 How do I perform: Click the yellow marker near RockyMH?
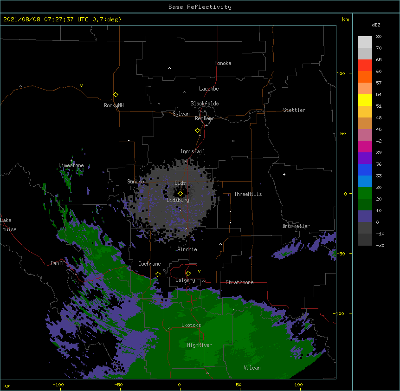pyautogui.click(x=116, y=94)
